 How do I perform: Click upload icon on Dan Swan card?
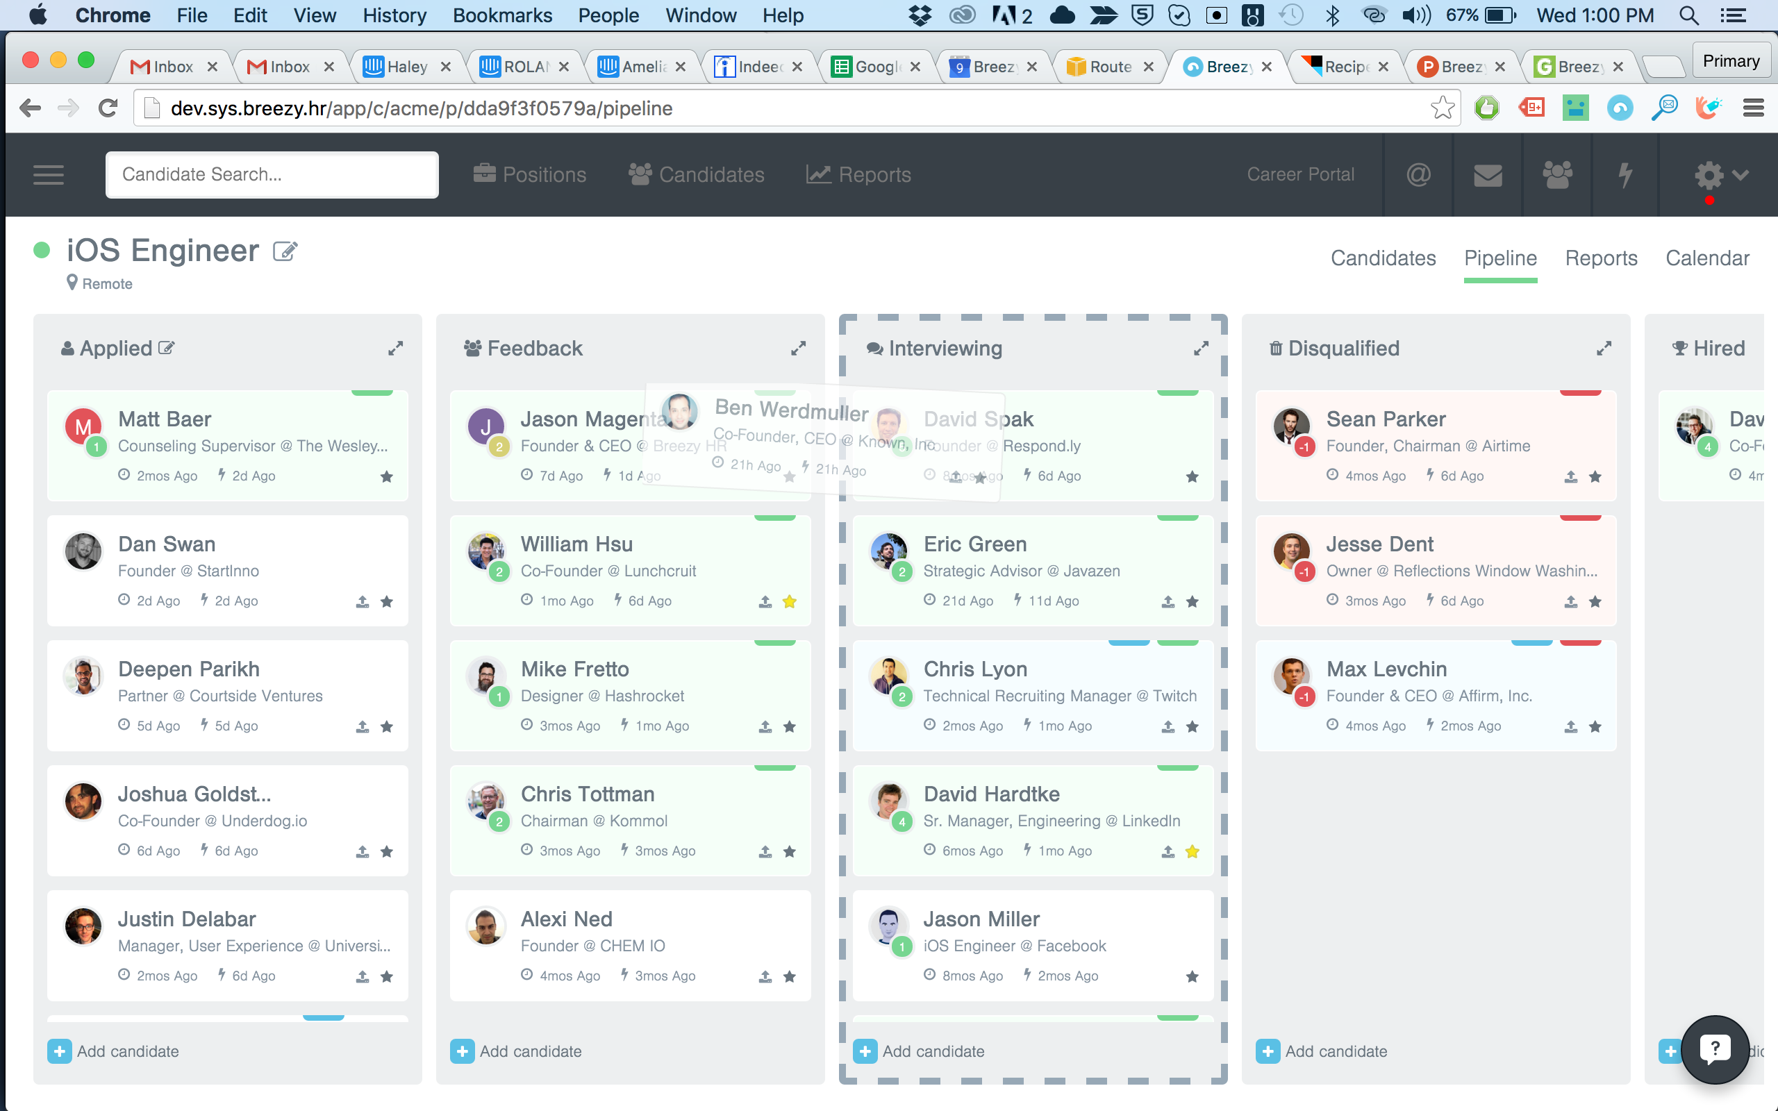click(x=363, y=602)
